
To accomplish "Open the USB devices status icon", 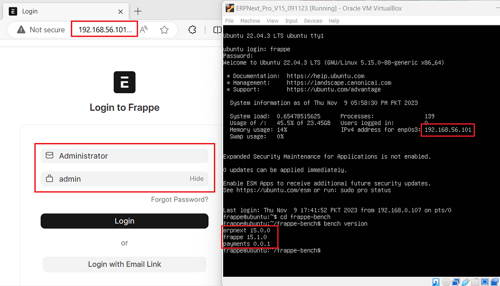I will pyautogui.click(x=465, y=282).
